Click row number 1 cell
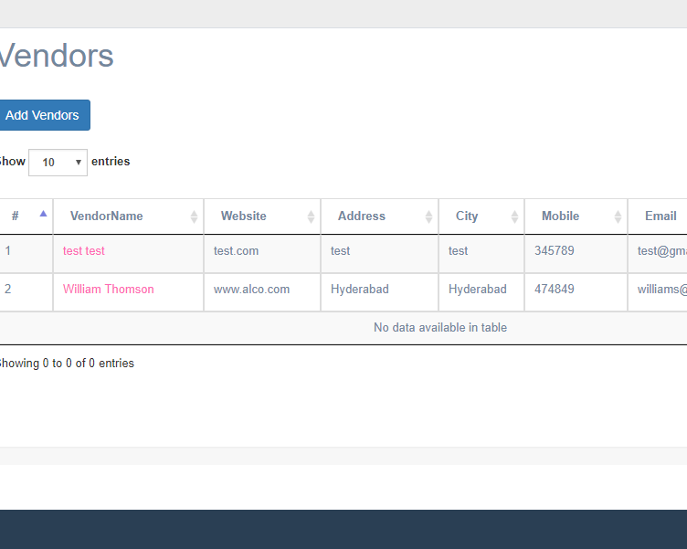The image size is (687, 549). (26, 254)
